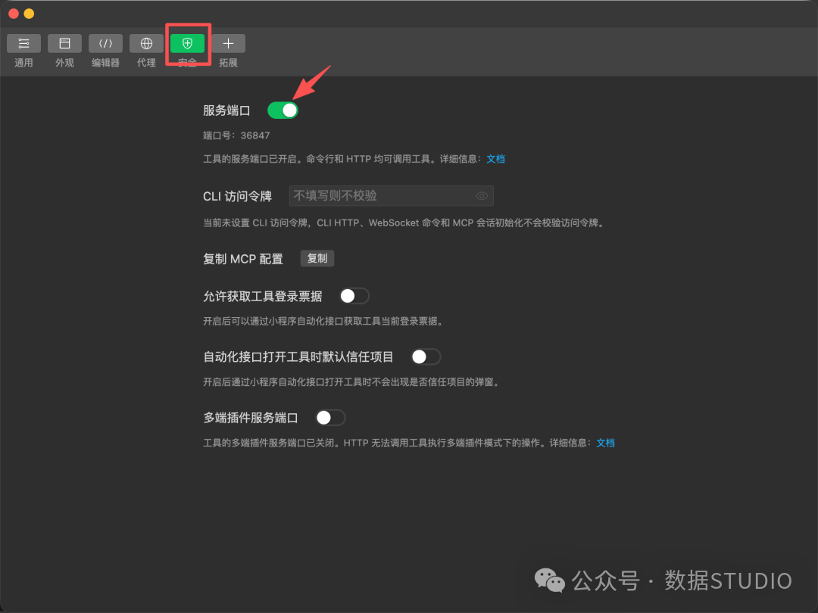This screenshot has width=818, height=613.
Task: Click the 允许获取工具登录票据 label
Action: point(262,297)
